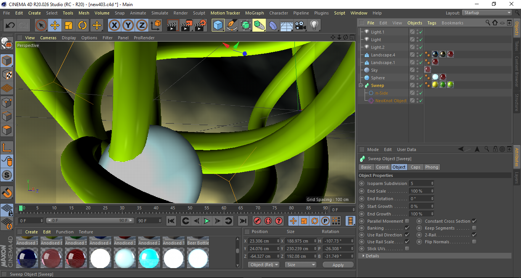Toggle Use Rail Scale checkbox
Viewport: 521px width, 278px height.
pyautogui.click(x=407, y=242)
